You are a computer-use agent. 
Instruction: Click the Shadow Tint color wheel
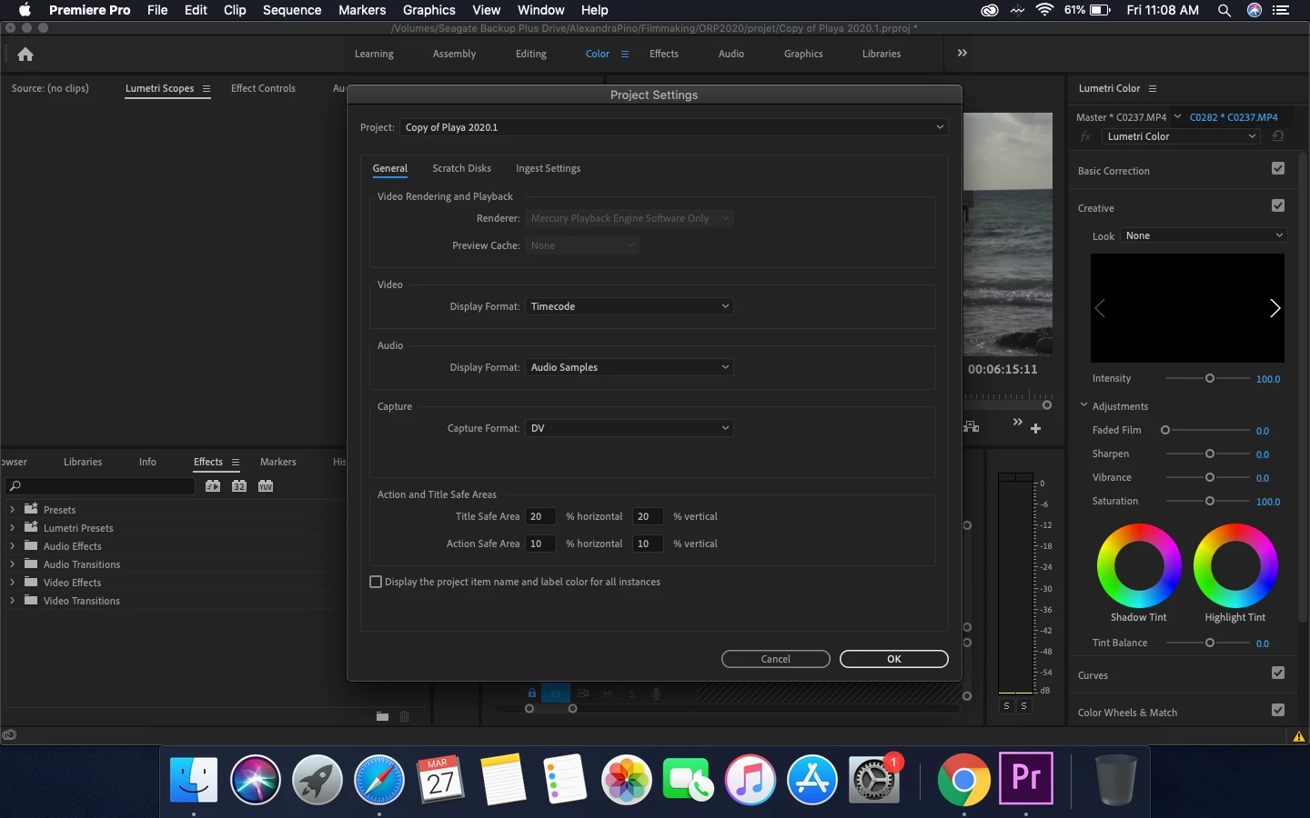[x=1139, y=565]
